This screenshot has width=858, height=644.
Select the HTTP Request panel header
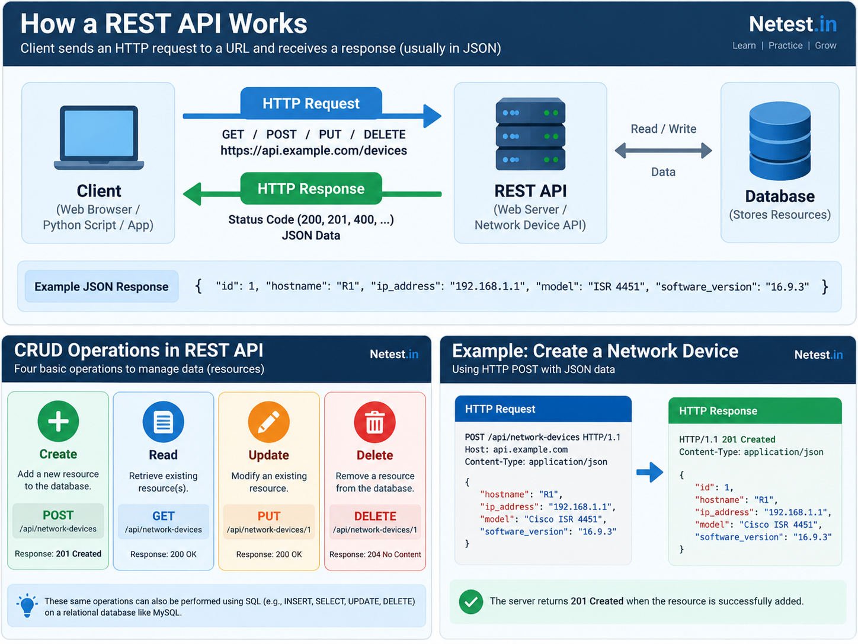point(543,409)
